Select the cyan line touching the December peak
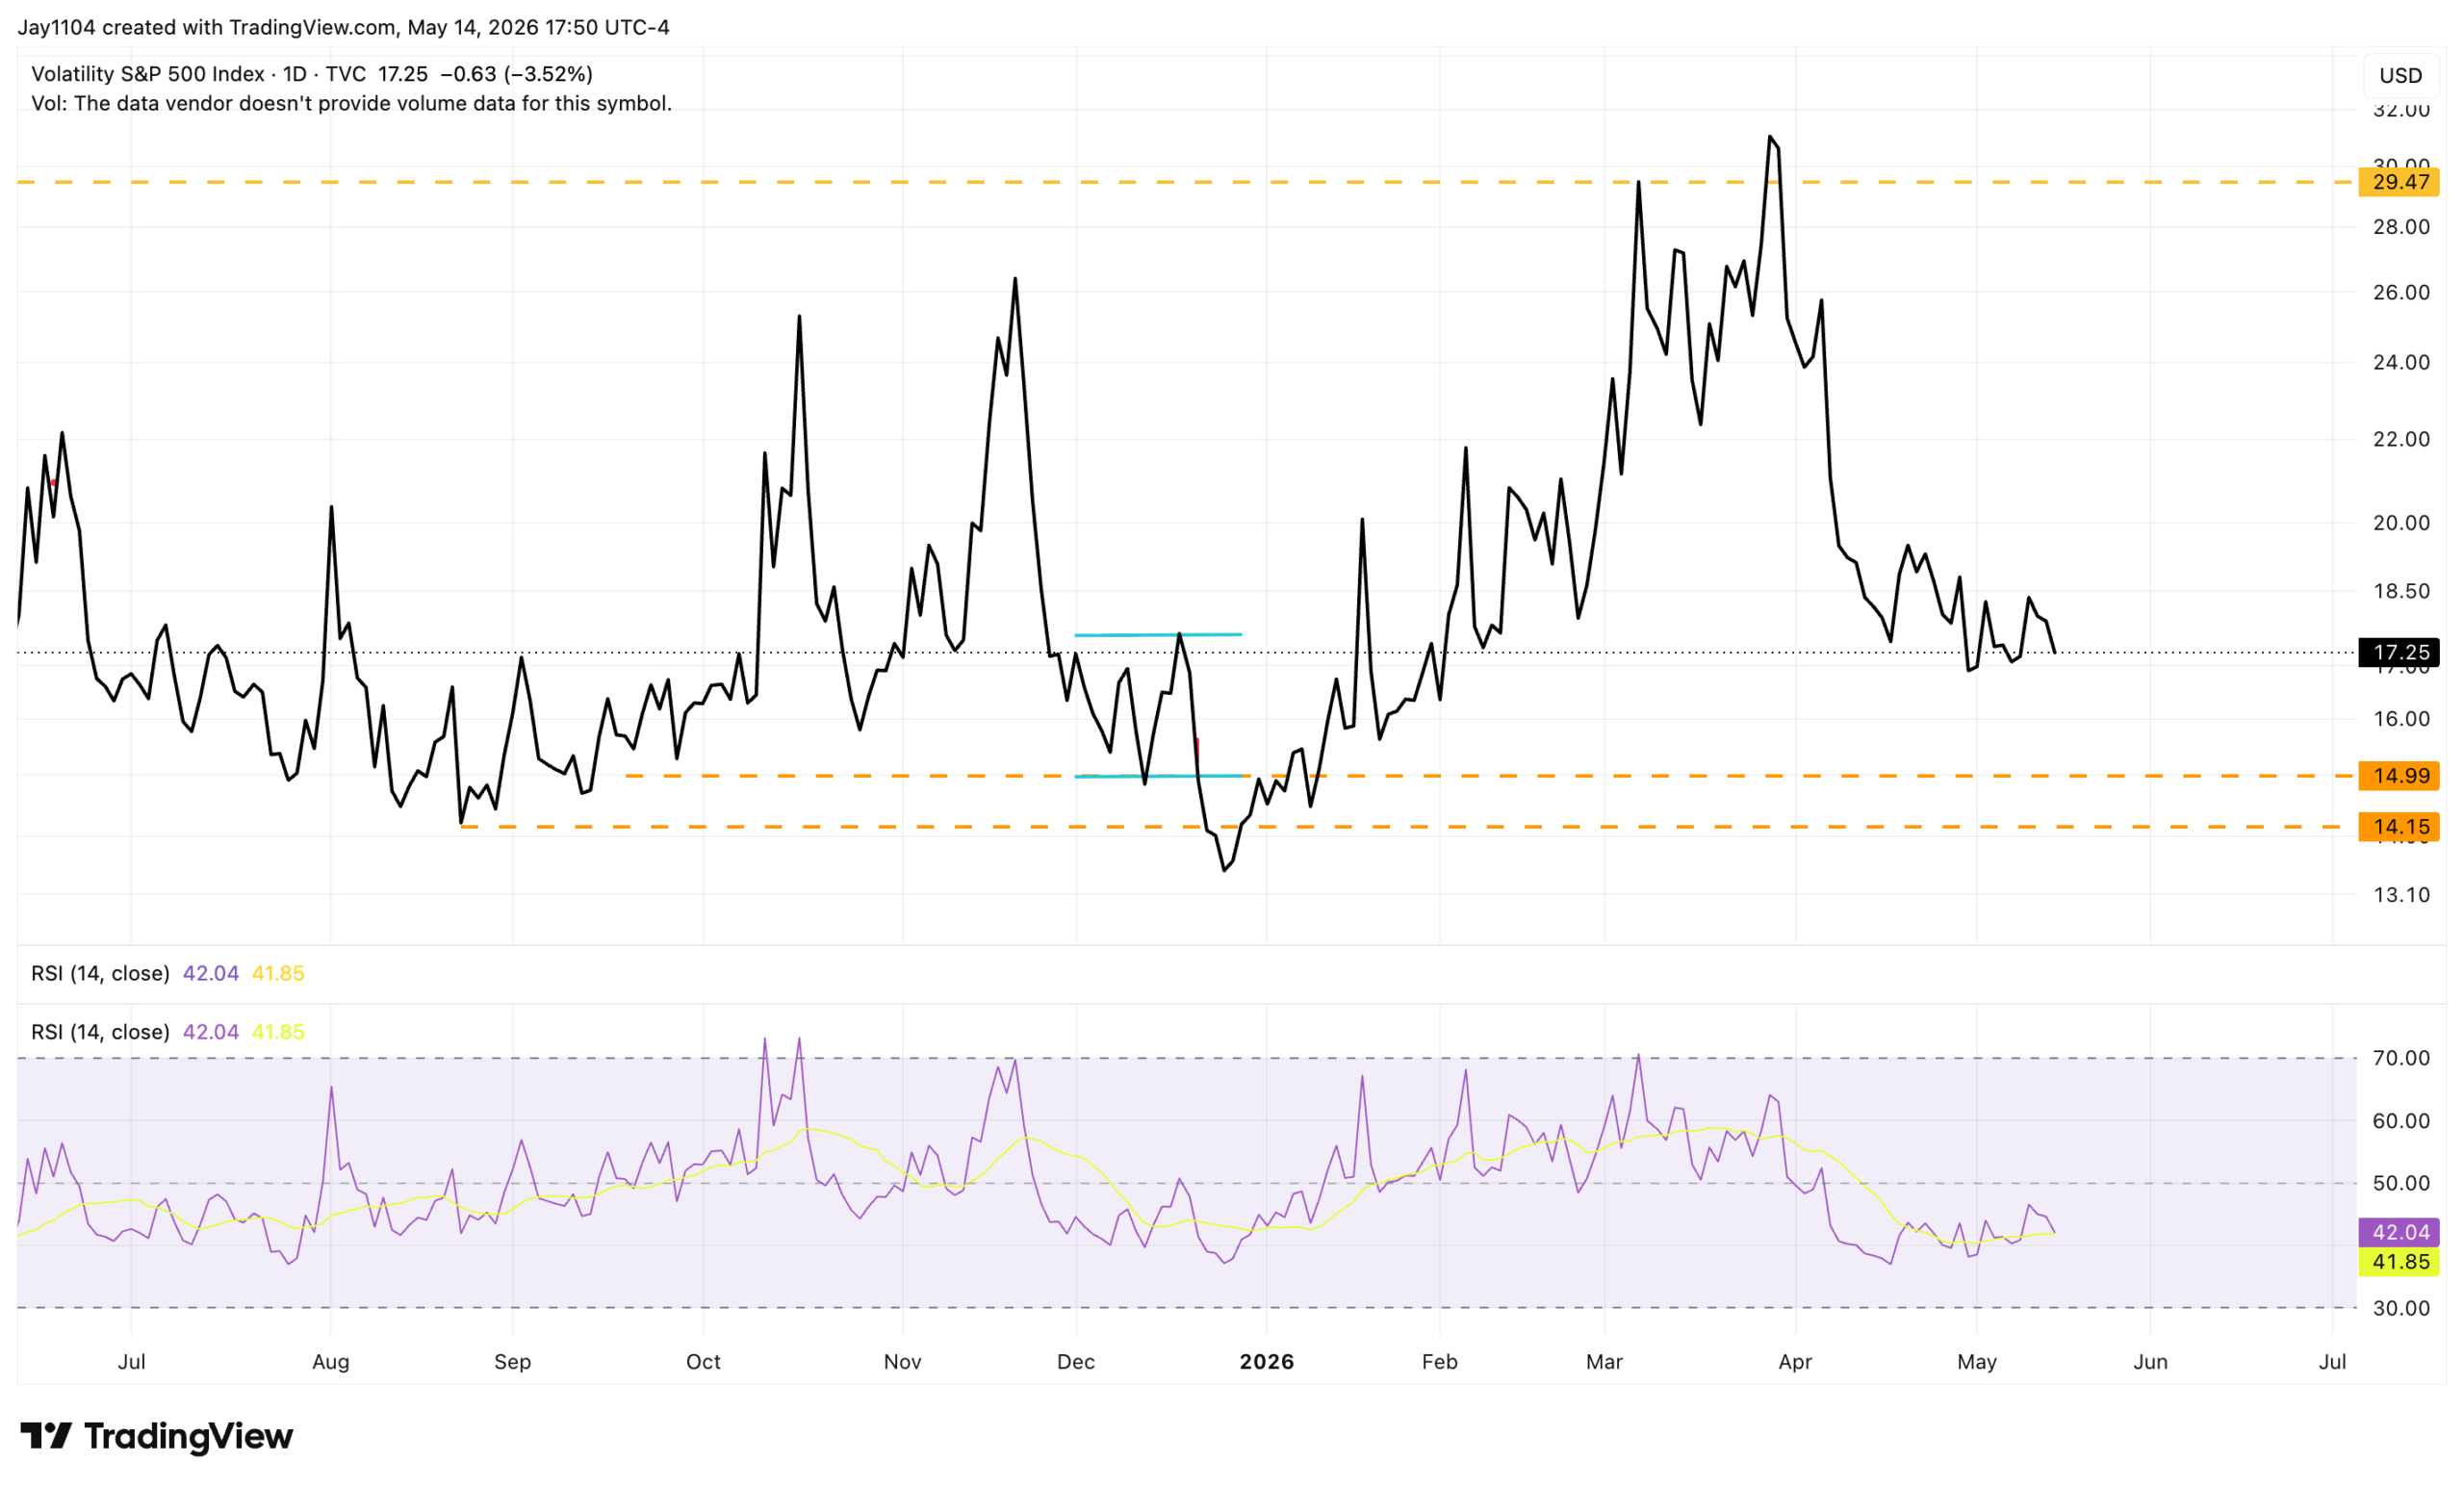The width and height of the screenshot is (2464, 1488). pos(1158,635)
